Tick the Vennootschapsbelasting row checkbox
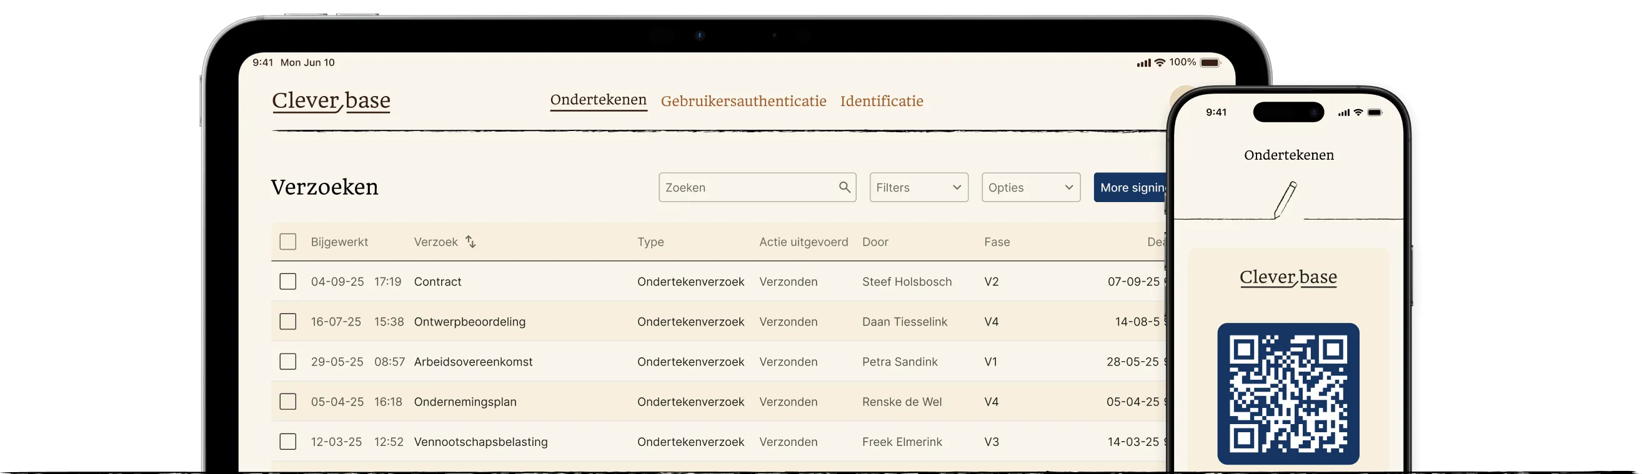Viewport: 1642px width, 474px height. point(288,442)
